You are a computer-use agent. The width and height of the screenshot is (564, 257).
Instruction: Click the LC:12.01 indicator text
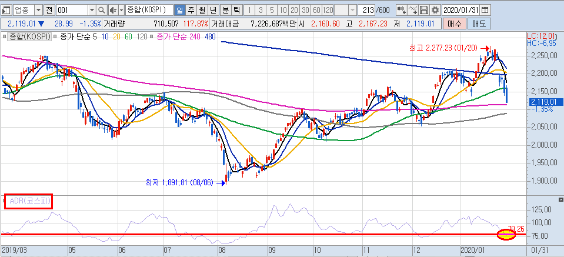tap(541, 36)
